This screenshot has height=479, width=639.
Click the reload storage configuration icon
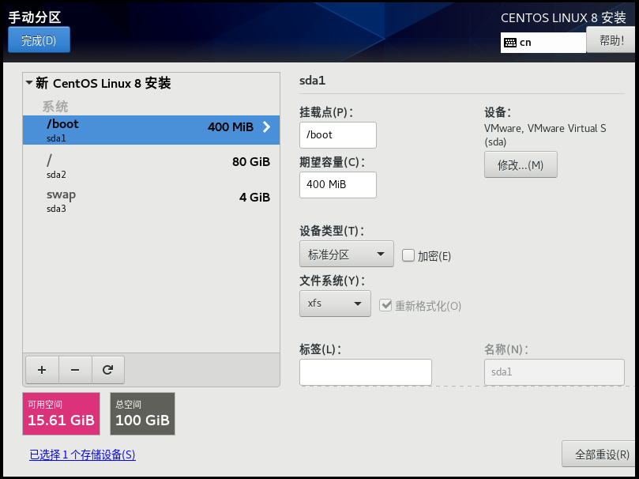click(108, 370)
